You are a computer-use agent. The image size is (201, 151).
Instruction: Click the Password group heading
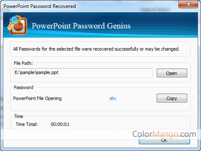(23, 87)
